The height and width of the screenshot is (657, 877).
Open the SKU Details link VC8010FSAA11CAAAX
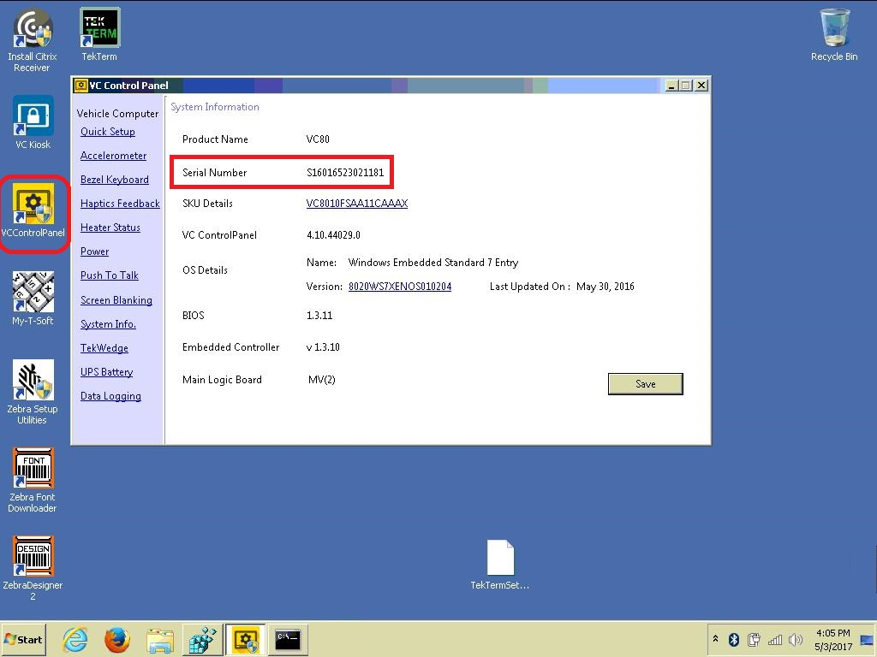click(x=356, y=204)
